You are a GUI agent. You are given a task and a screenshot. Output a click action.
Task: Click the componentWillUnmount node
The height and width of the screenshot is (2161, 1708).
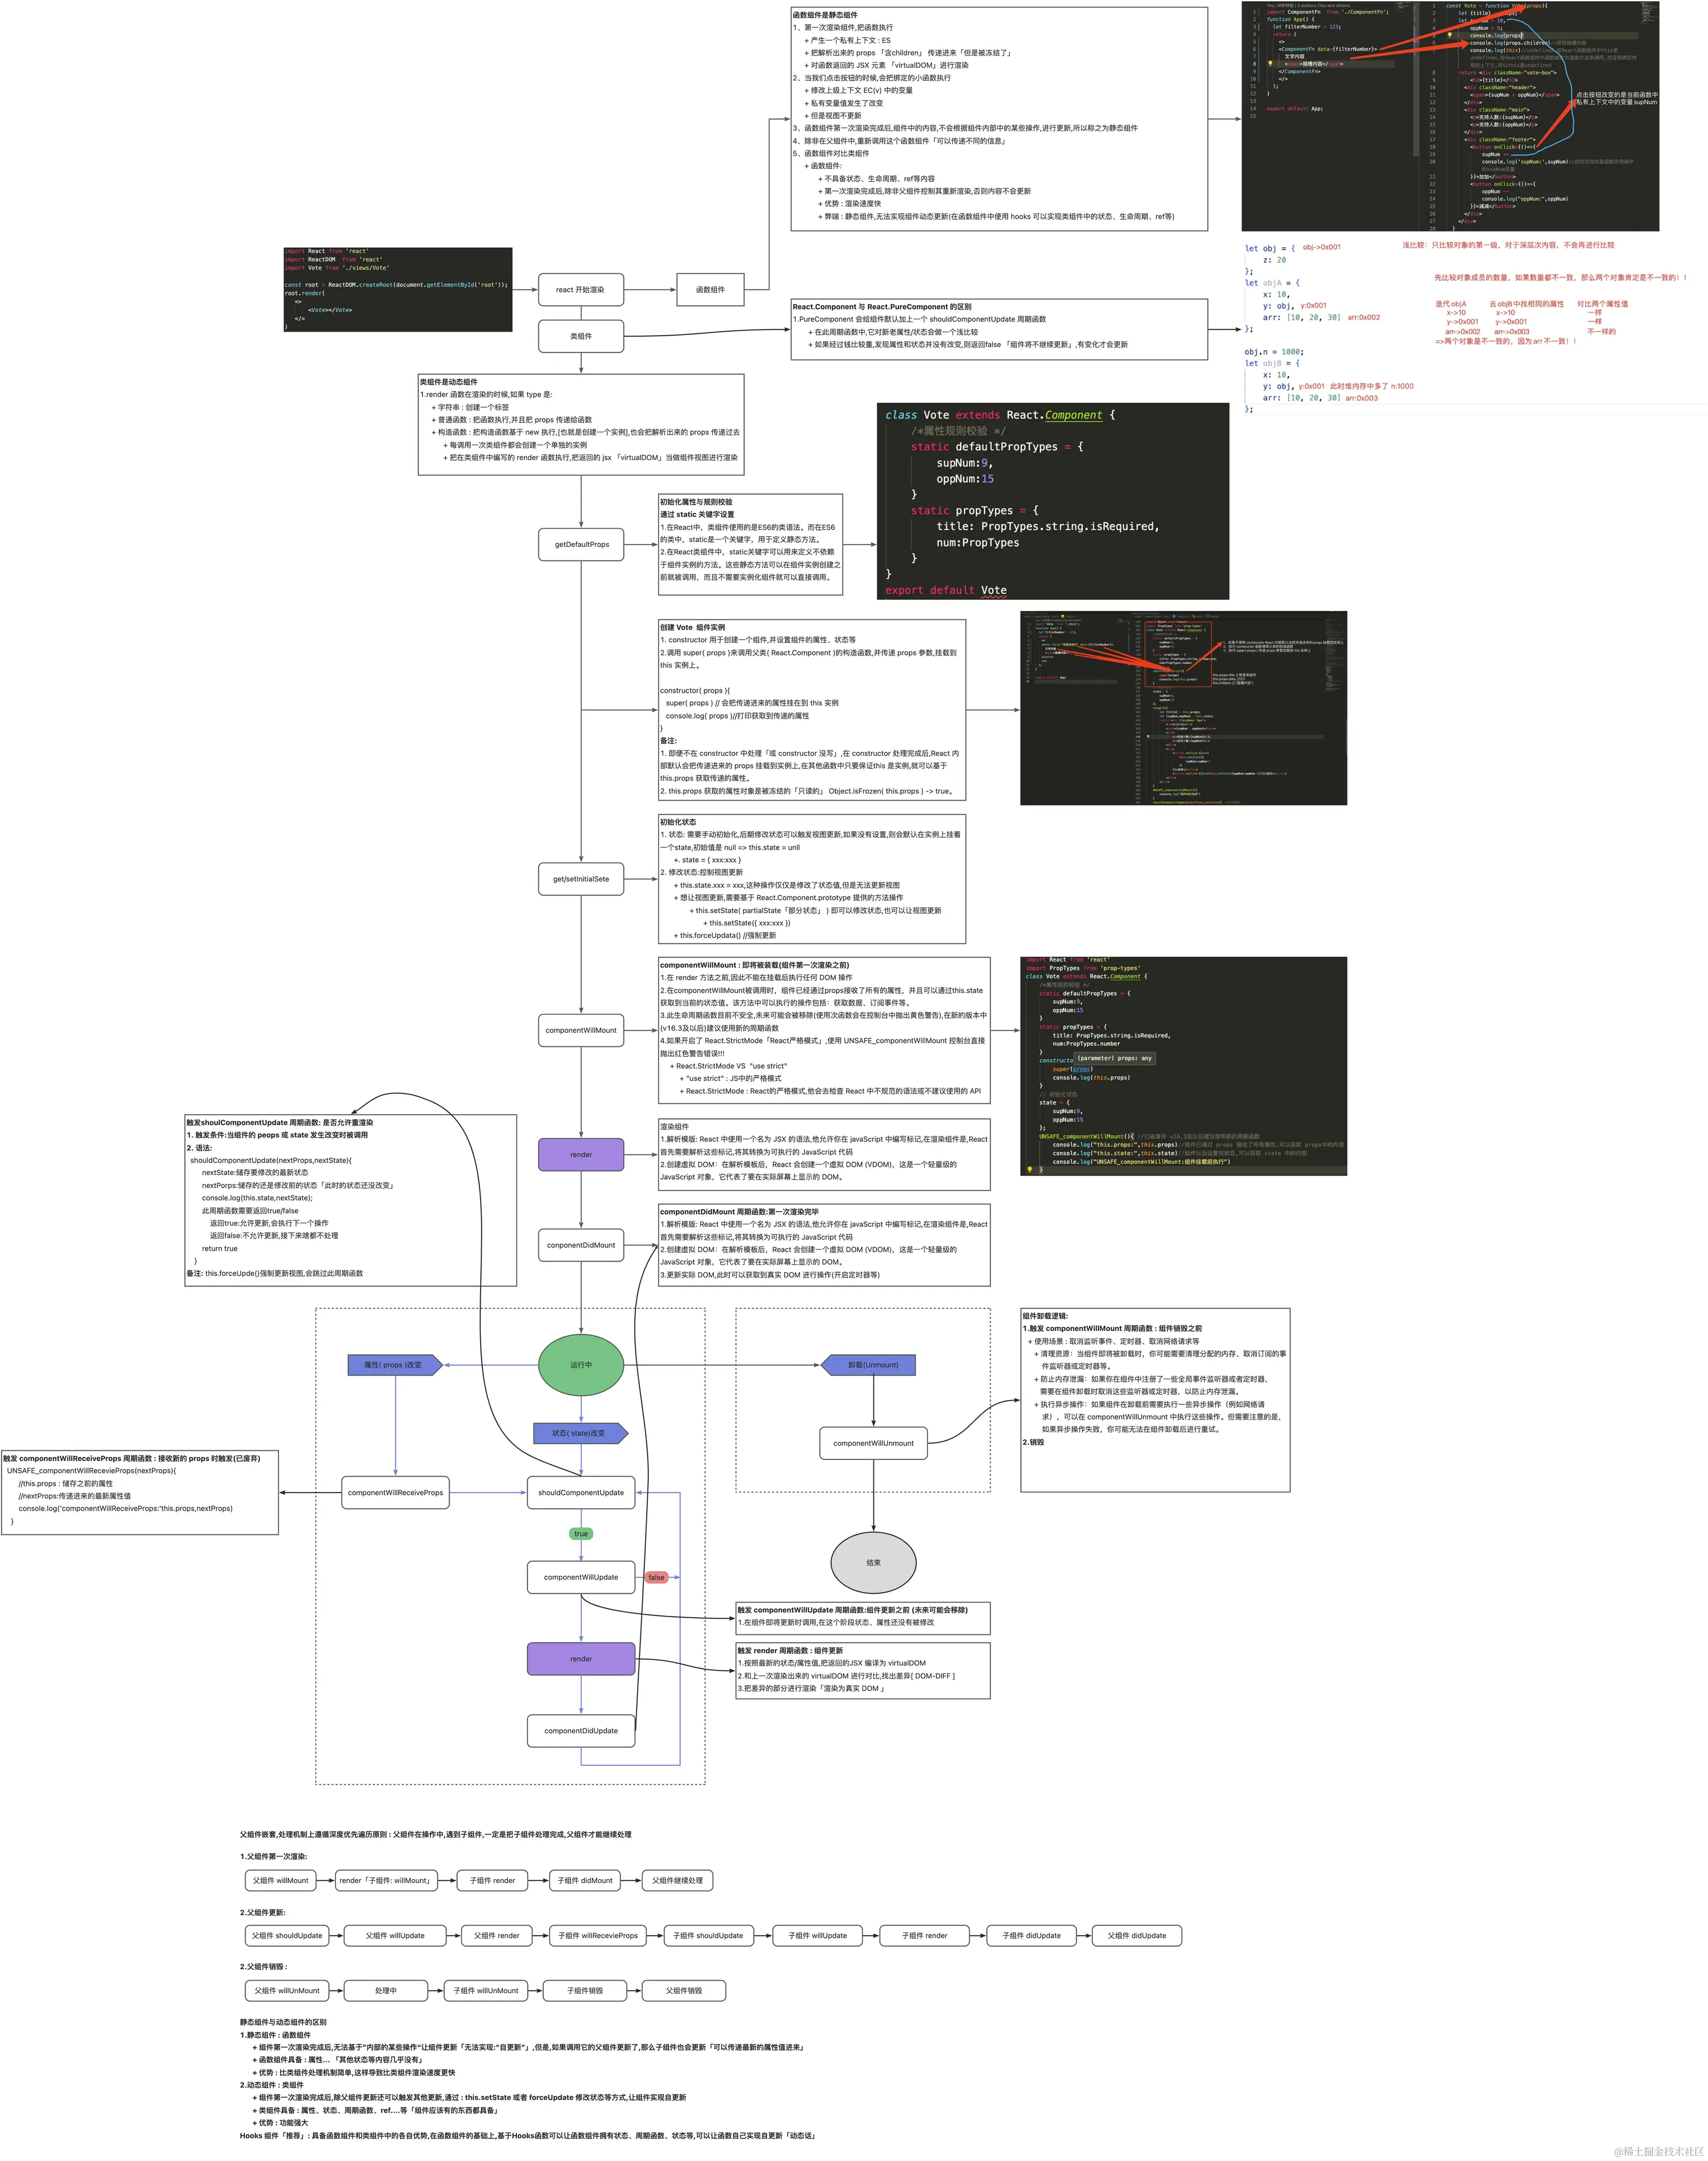point(873,1443)
